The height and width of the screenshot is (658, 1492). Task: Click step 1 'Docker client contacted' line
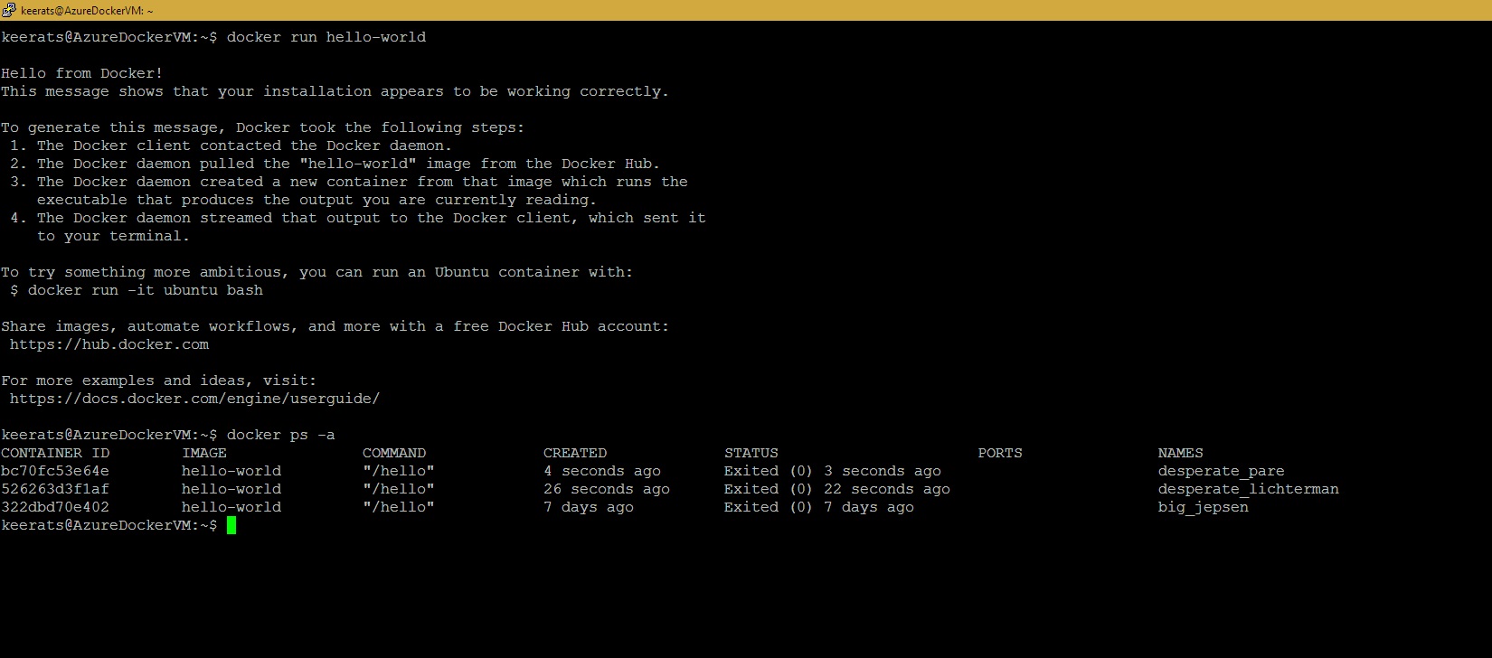coord(231,146)
